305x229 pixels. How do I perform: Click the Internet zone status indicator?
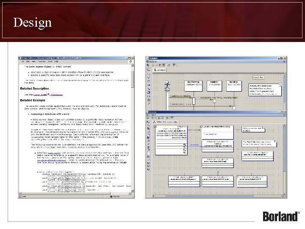[115, 196]
